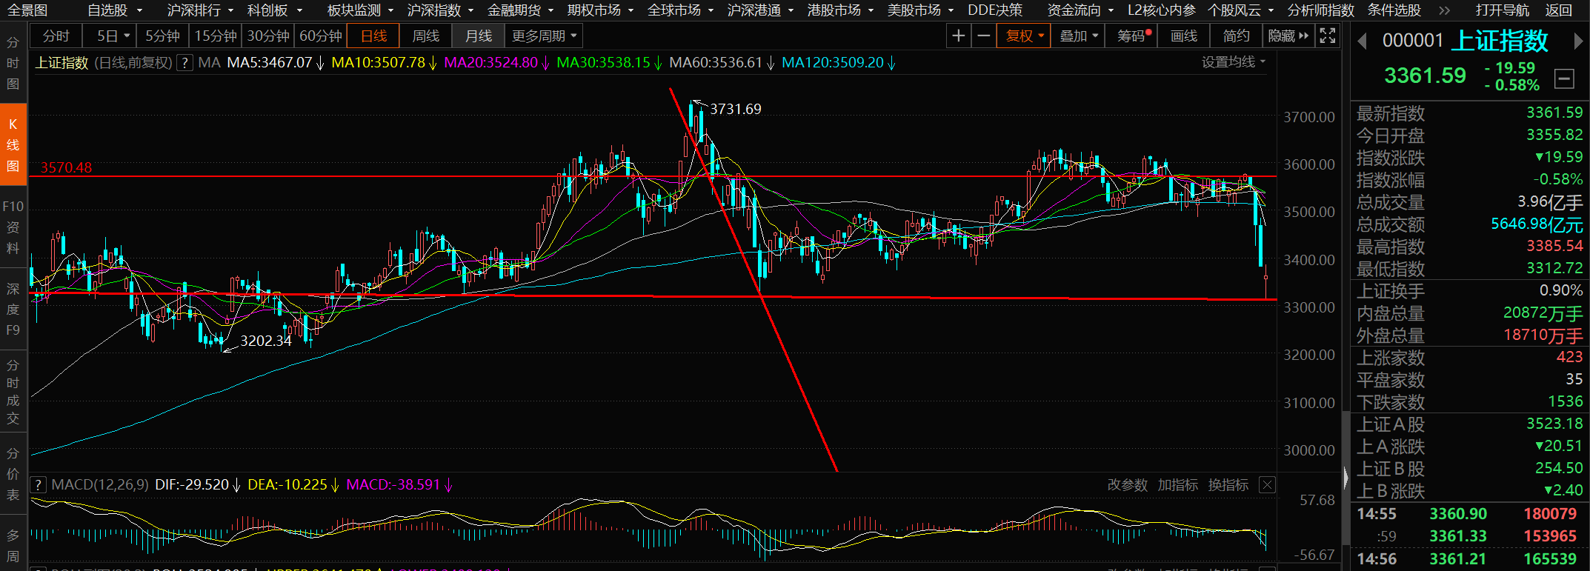Zoom in the K-line chart with plus button

pyautogui.click(x=959, y=36)
